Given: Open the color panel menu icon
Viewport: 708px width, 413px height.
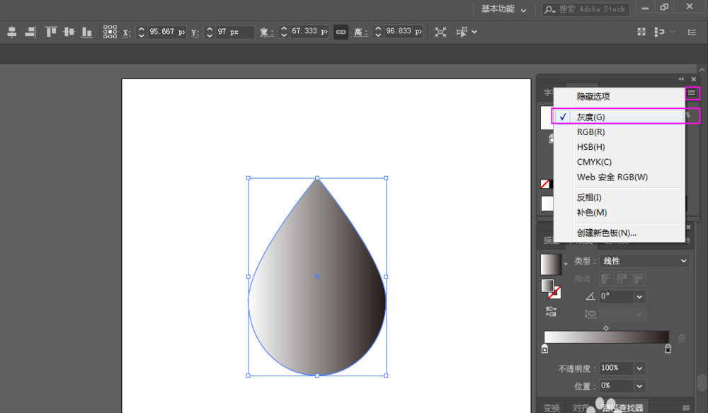Looking at the screenshot, I should click(692, 93).
